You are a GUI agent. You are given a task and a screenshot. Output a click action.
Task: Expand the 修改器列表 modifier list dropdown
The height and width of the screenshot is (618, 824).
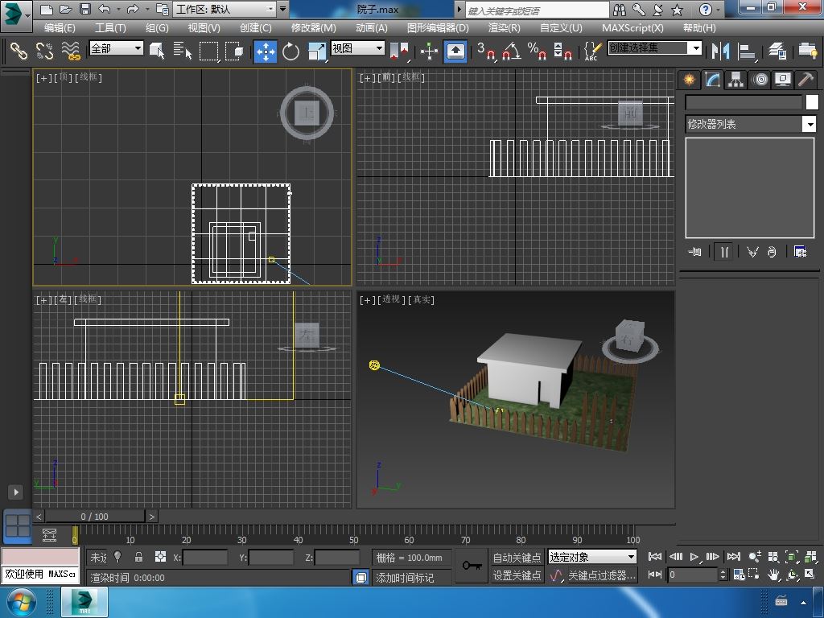(x=810, y=124)
